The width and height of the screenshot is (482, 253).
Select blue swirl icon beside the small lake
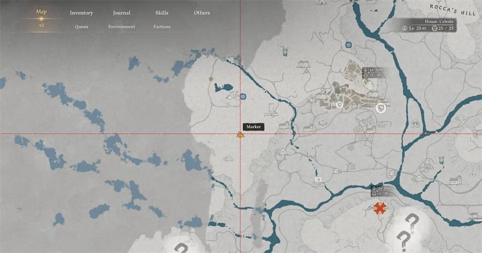(243, 96)
